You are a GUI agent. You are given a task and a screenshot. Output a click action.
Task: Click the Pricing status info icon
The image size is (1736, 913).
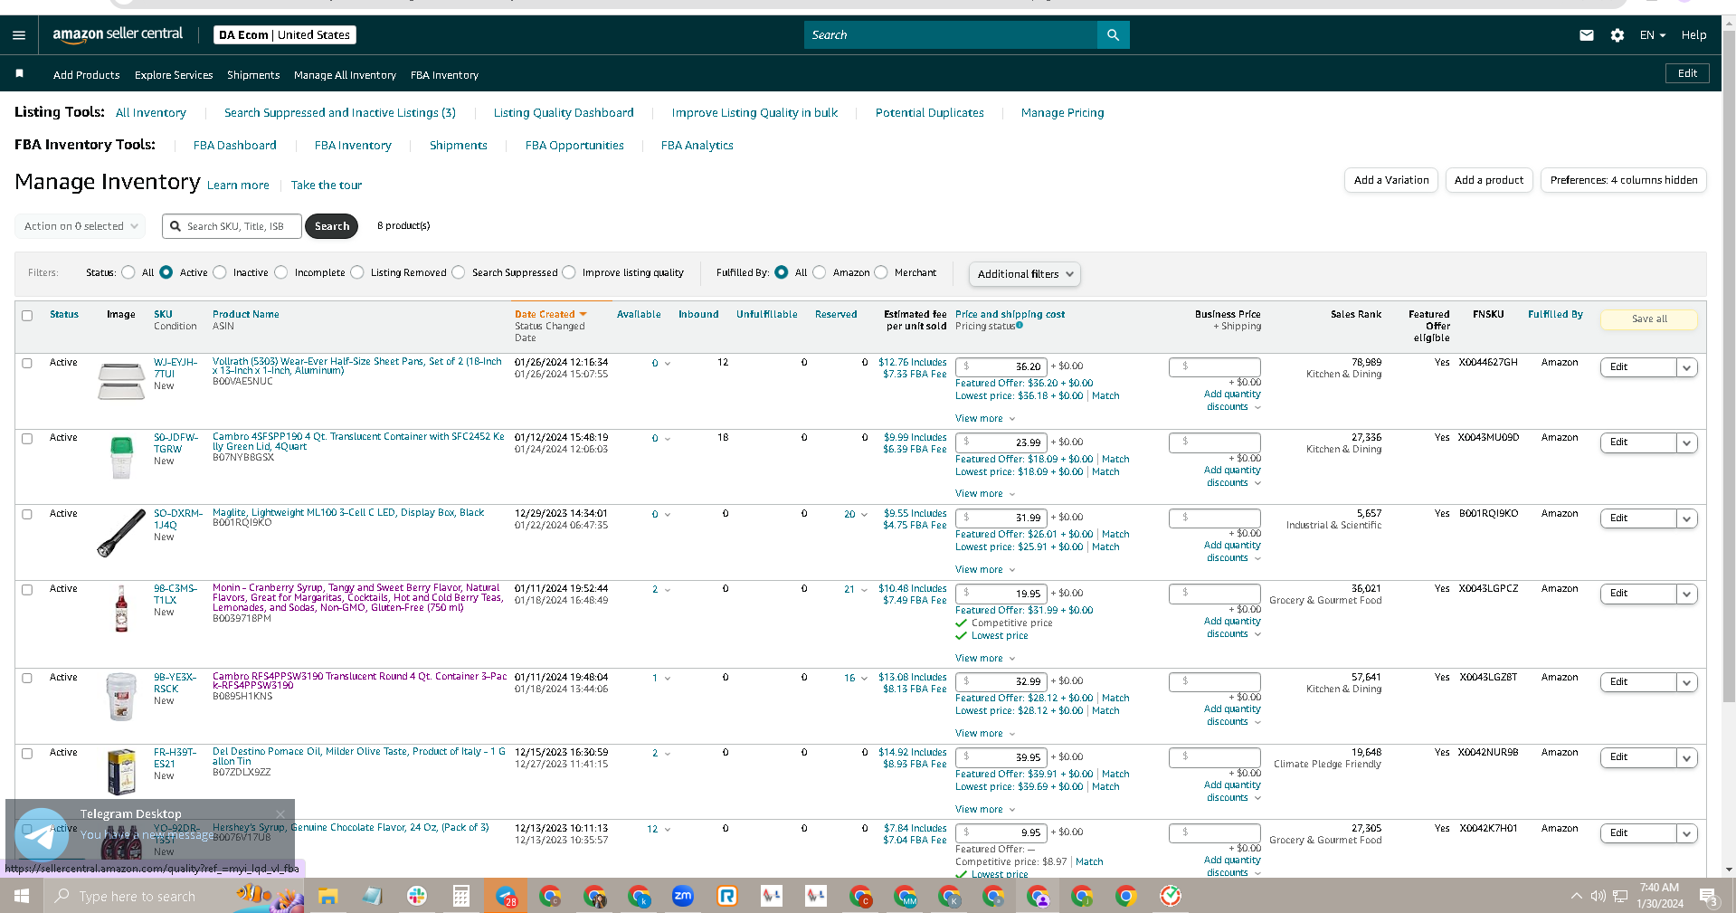(x=1020, y=326)
